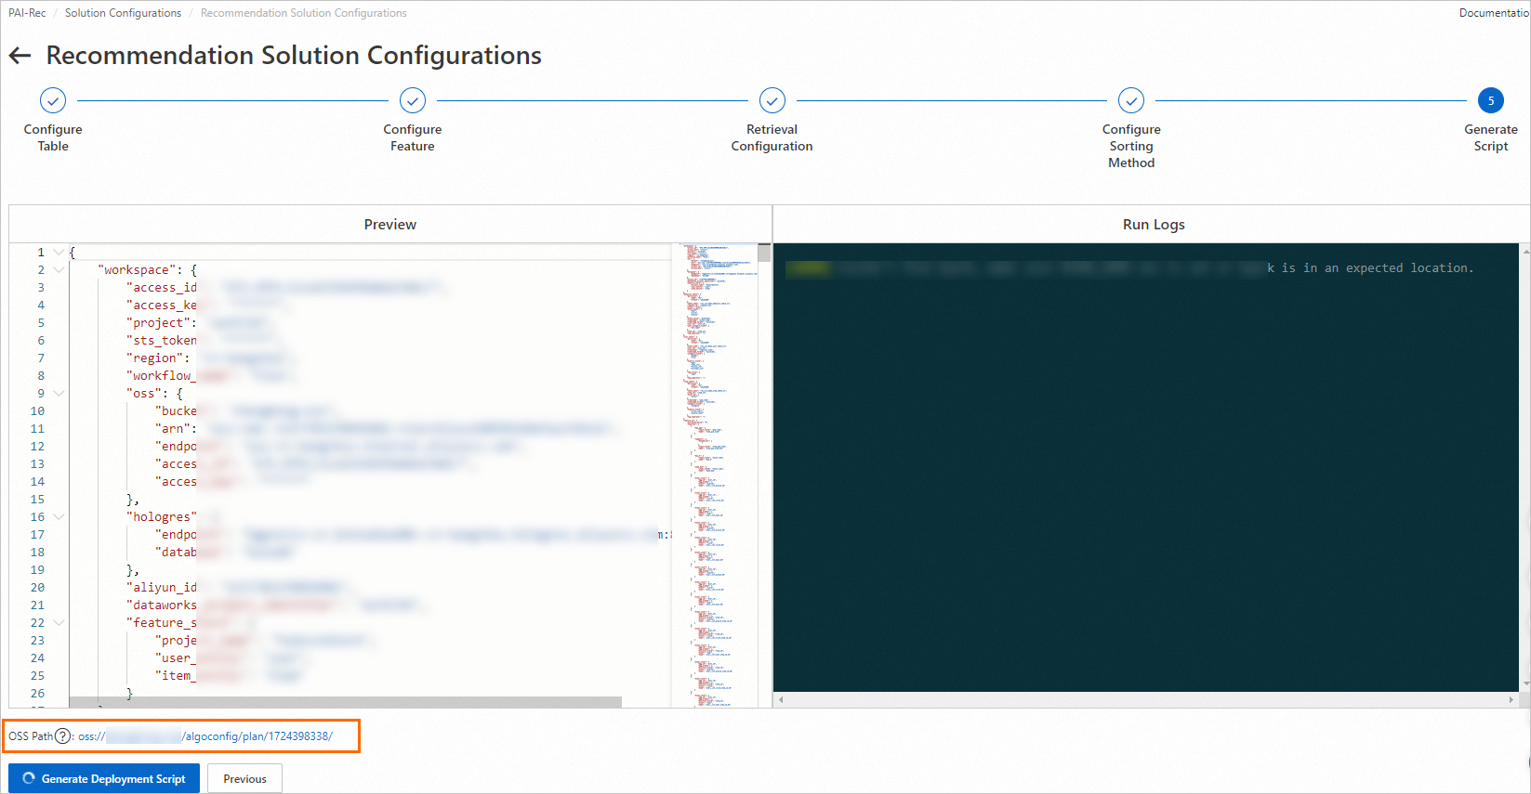Collapse the "feature_s" block on line 22
The image size is (1531, 794).
59,623
